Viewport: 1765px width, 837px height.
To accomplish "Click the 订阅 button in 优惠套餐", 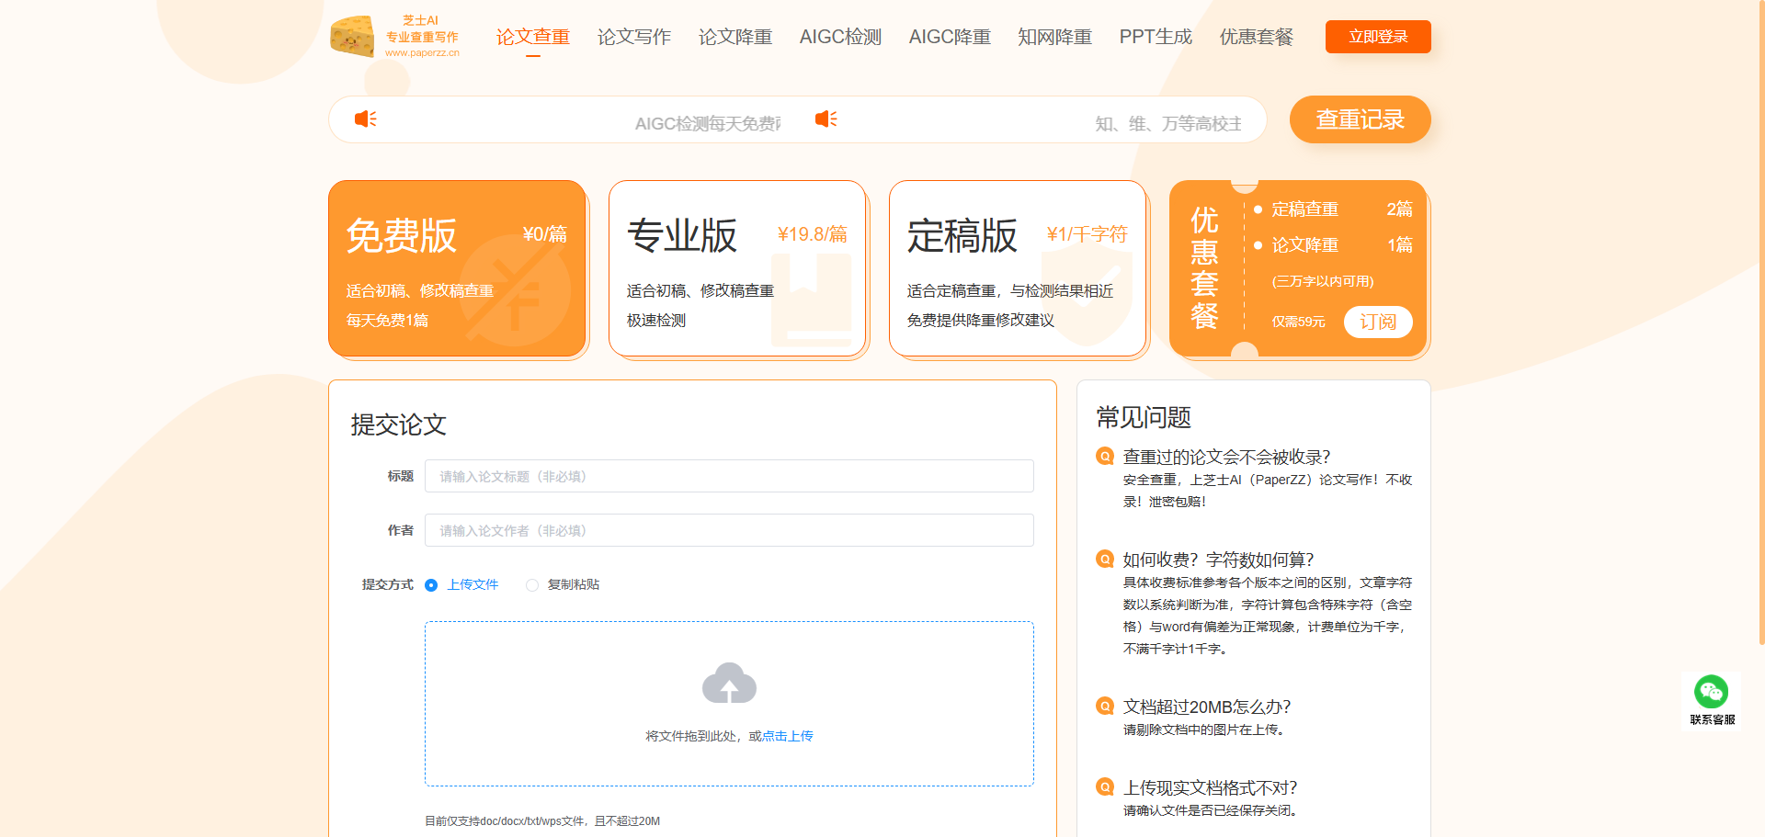I will click(x=1378, y=322).
